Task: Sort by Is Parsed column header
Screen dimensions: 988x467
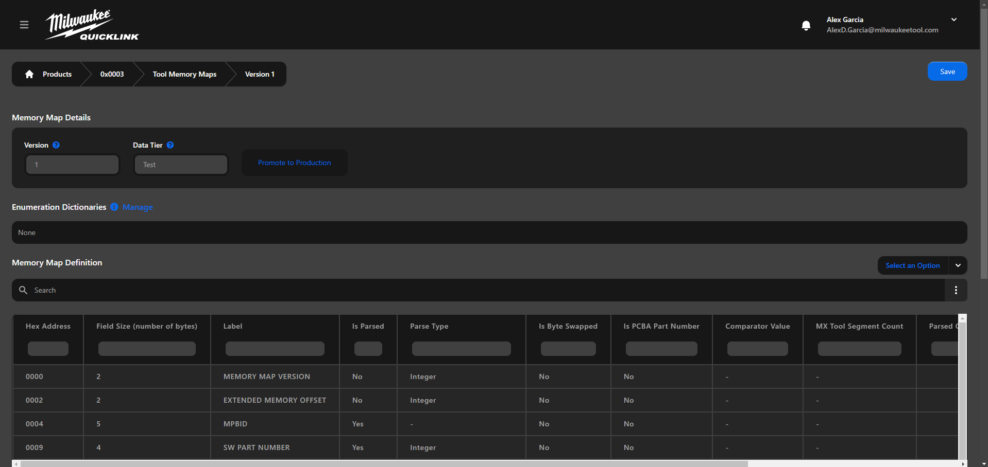Action: [368, 326]
